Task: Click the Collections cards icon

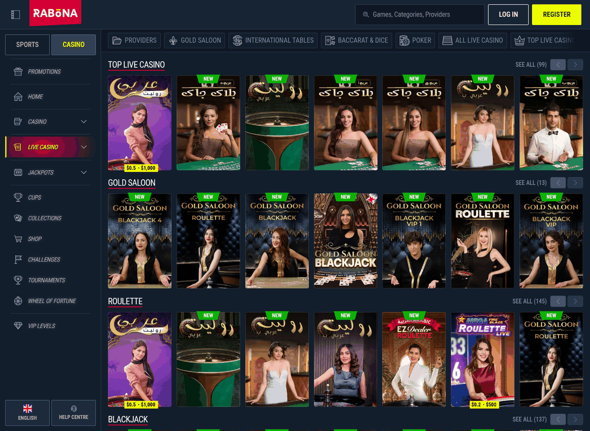Action: pos(18,218)
